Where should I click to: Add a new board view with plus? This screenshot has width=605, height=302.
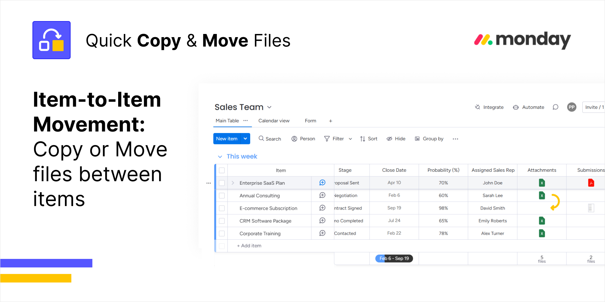[331, 121]
